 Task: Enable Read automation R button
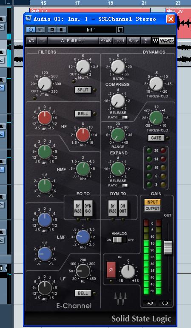coord(52,30)
